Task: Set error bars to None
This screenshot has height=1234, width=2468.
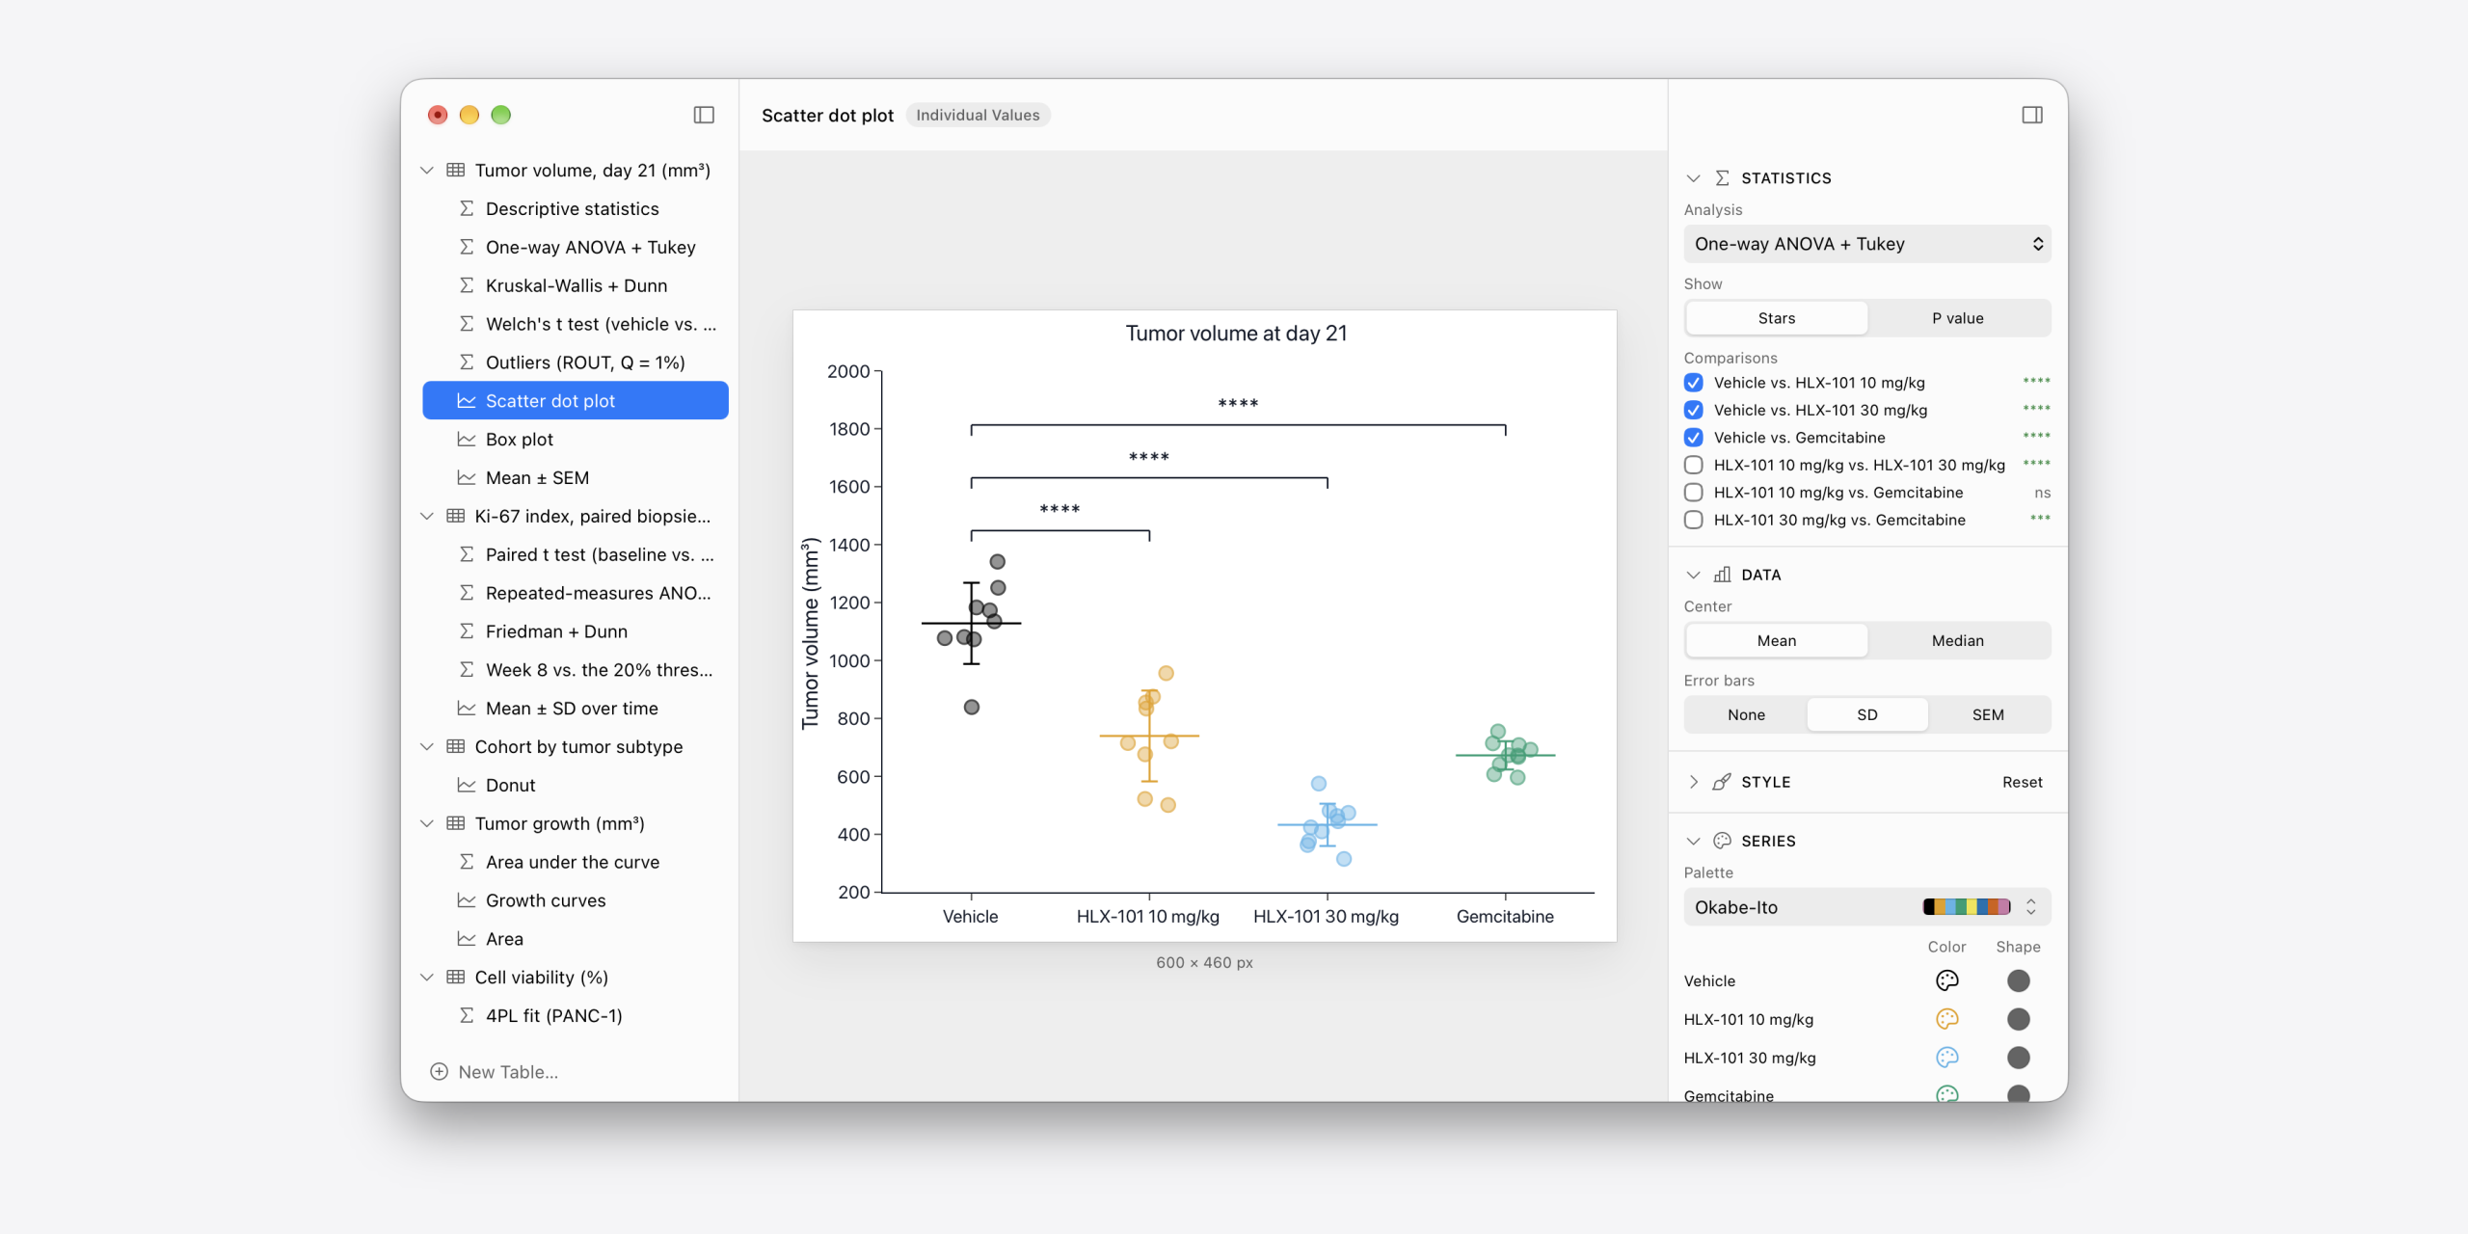Action: [1746, 715]
